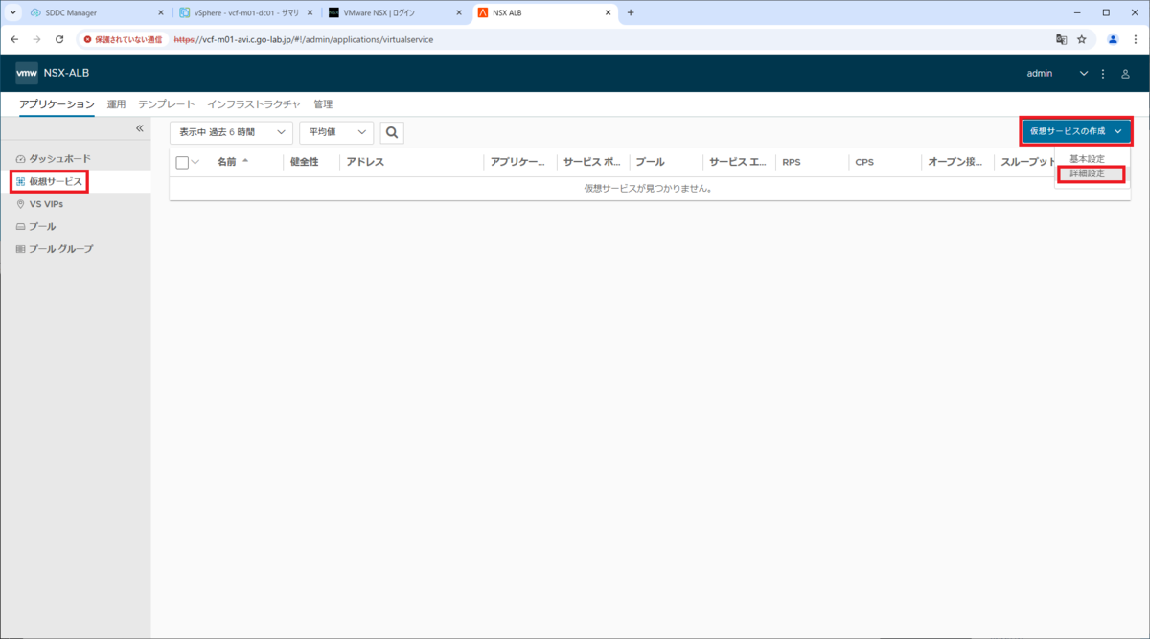Switch to the Operations (運用) tab
Viewport: 1150px width, 639px height.
pos(116,104)
